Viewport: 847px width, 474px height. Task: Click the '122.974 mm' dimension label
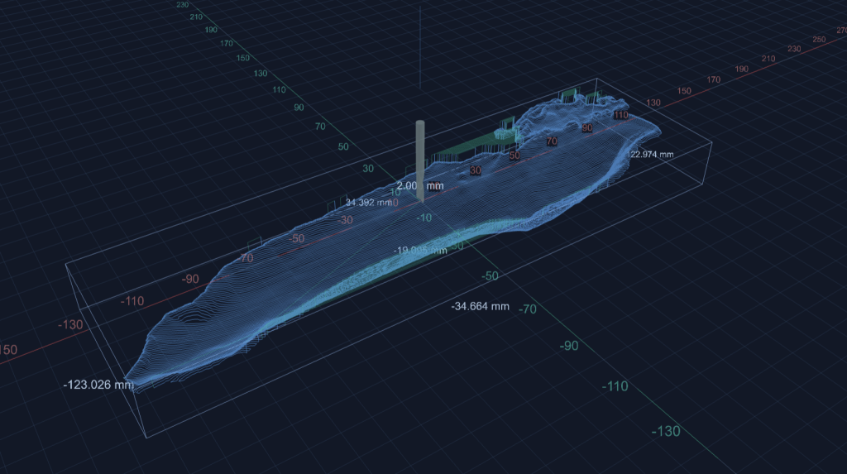click(651, 155)
